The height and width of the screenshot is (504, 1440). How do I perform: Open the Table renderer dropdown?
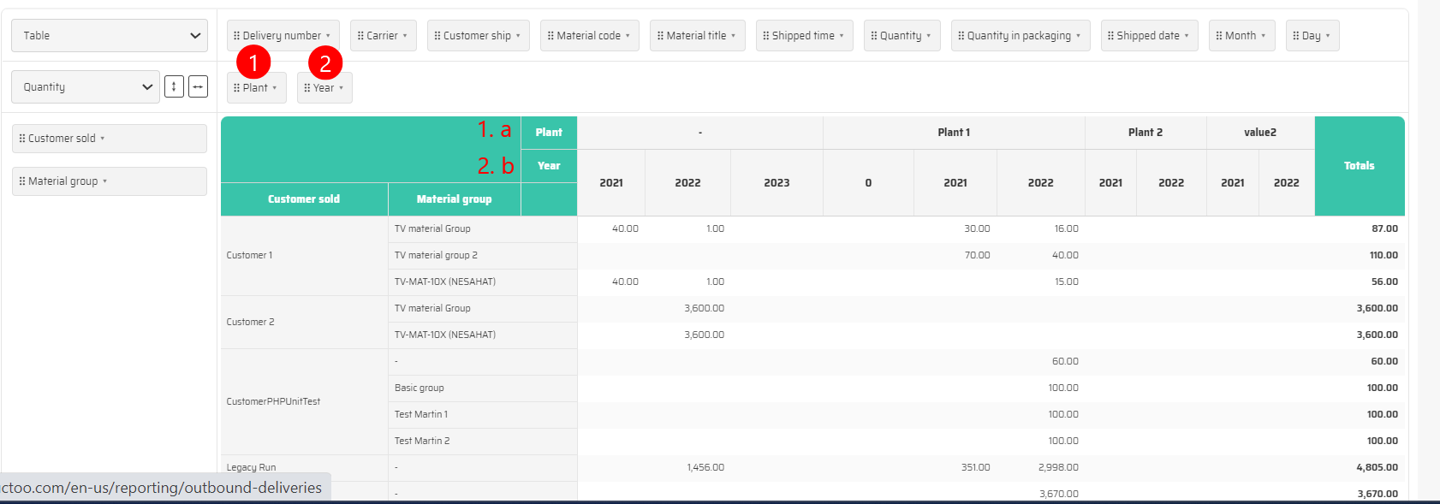[x=109, y=36]
